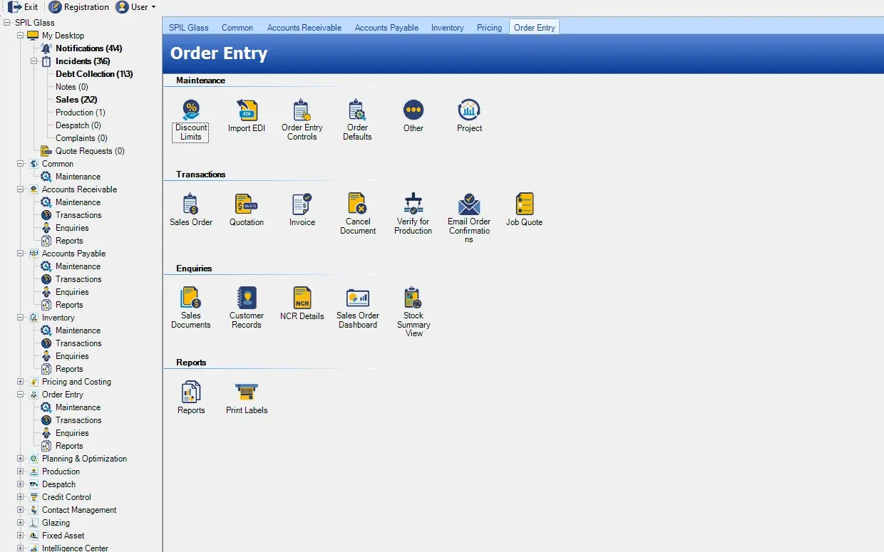
Task: Expand the Contact Management tree node
Action: pos(21,510)
